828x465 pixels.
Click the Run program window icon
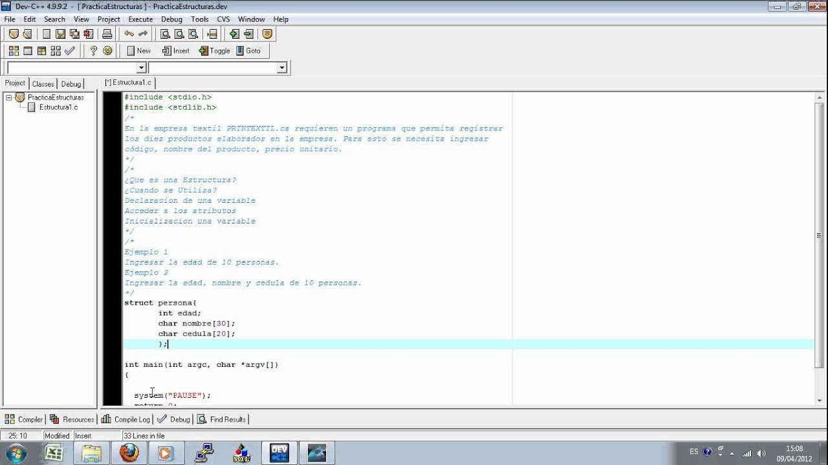pyautogui.click(x=28, y=50)
